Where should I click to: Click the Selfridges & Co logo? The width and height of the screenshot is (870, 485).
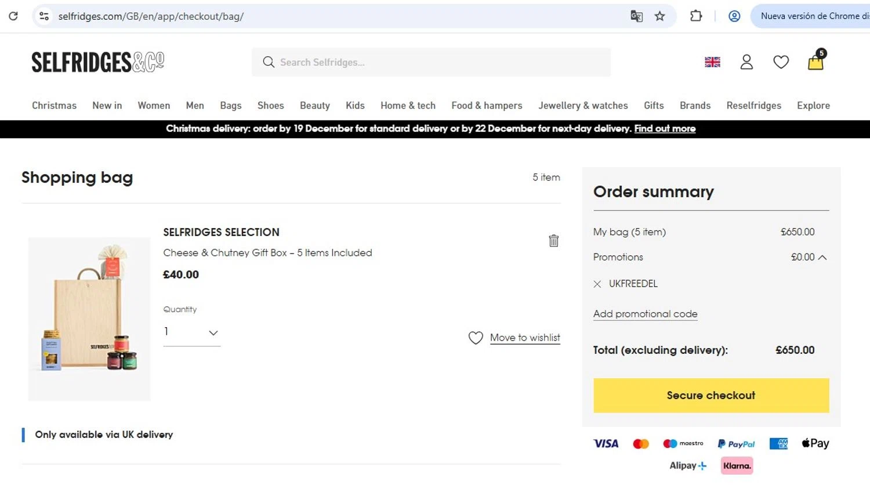(x=98, y=62)
